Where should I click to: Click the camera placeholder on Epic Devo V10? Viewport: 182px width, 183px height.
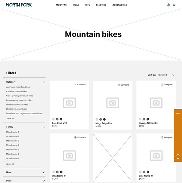click(x=69, y=103)
